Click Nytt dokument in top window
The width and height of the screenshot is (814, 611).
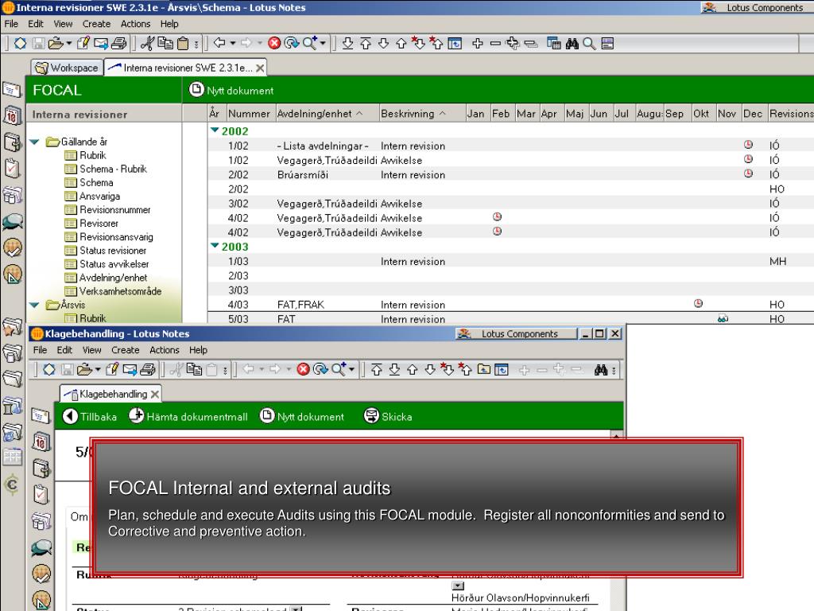pyautogui.click(x=231, y=91)
